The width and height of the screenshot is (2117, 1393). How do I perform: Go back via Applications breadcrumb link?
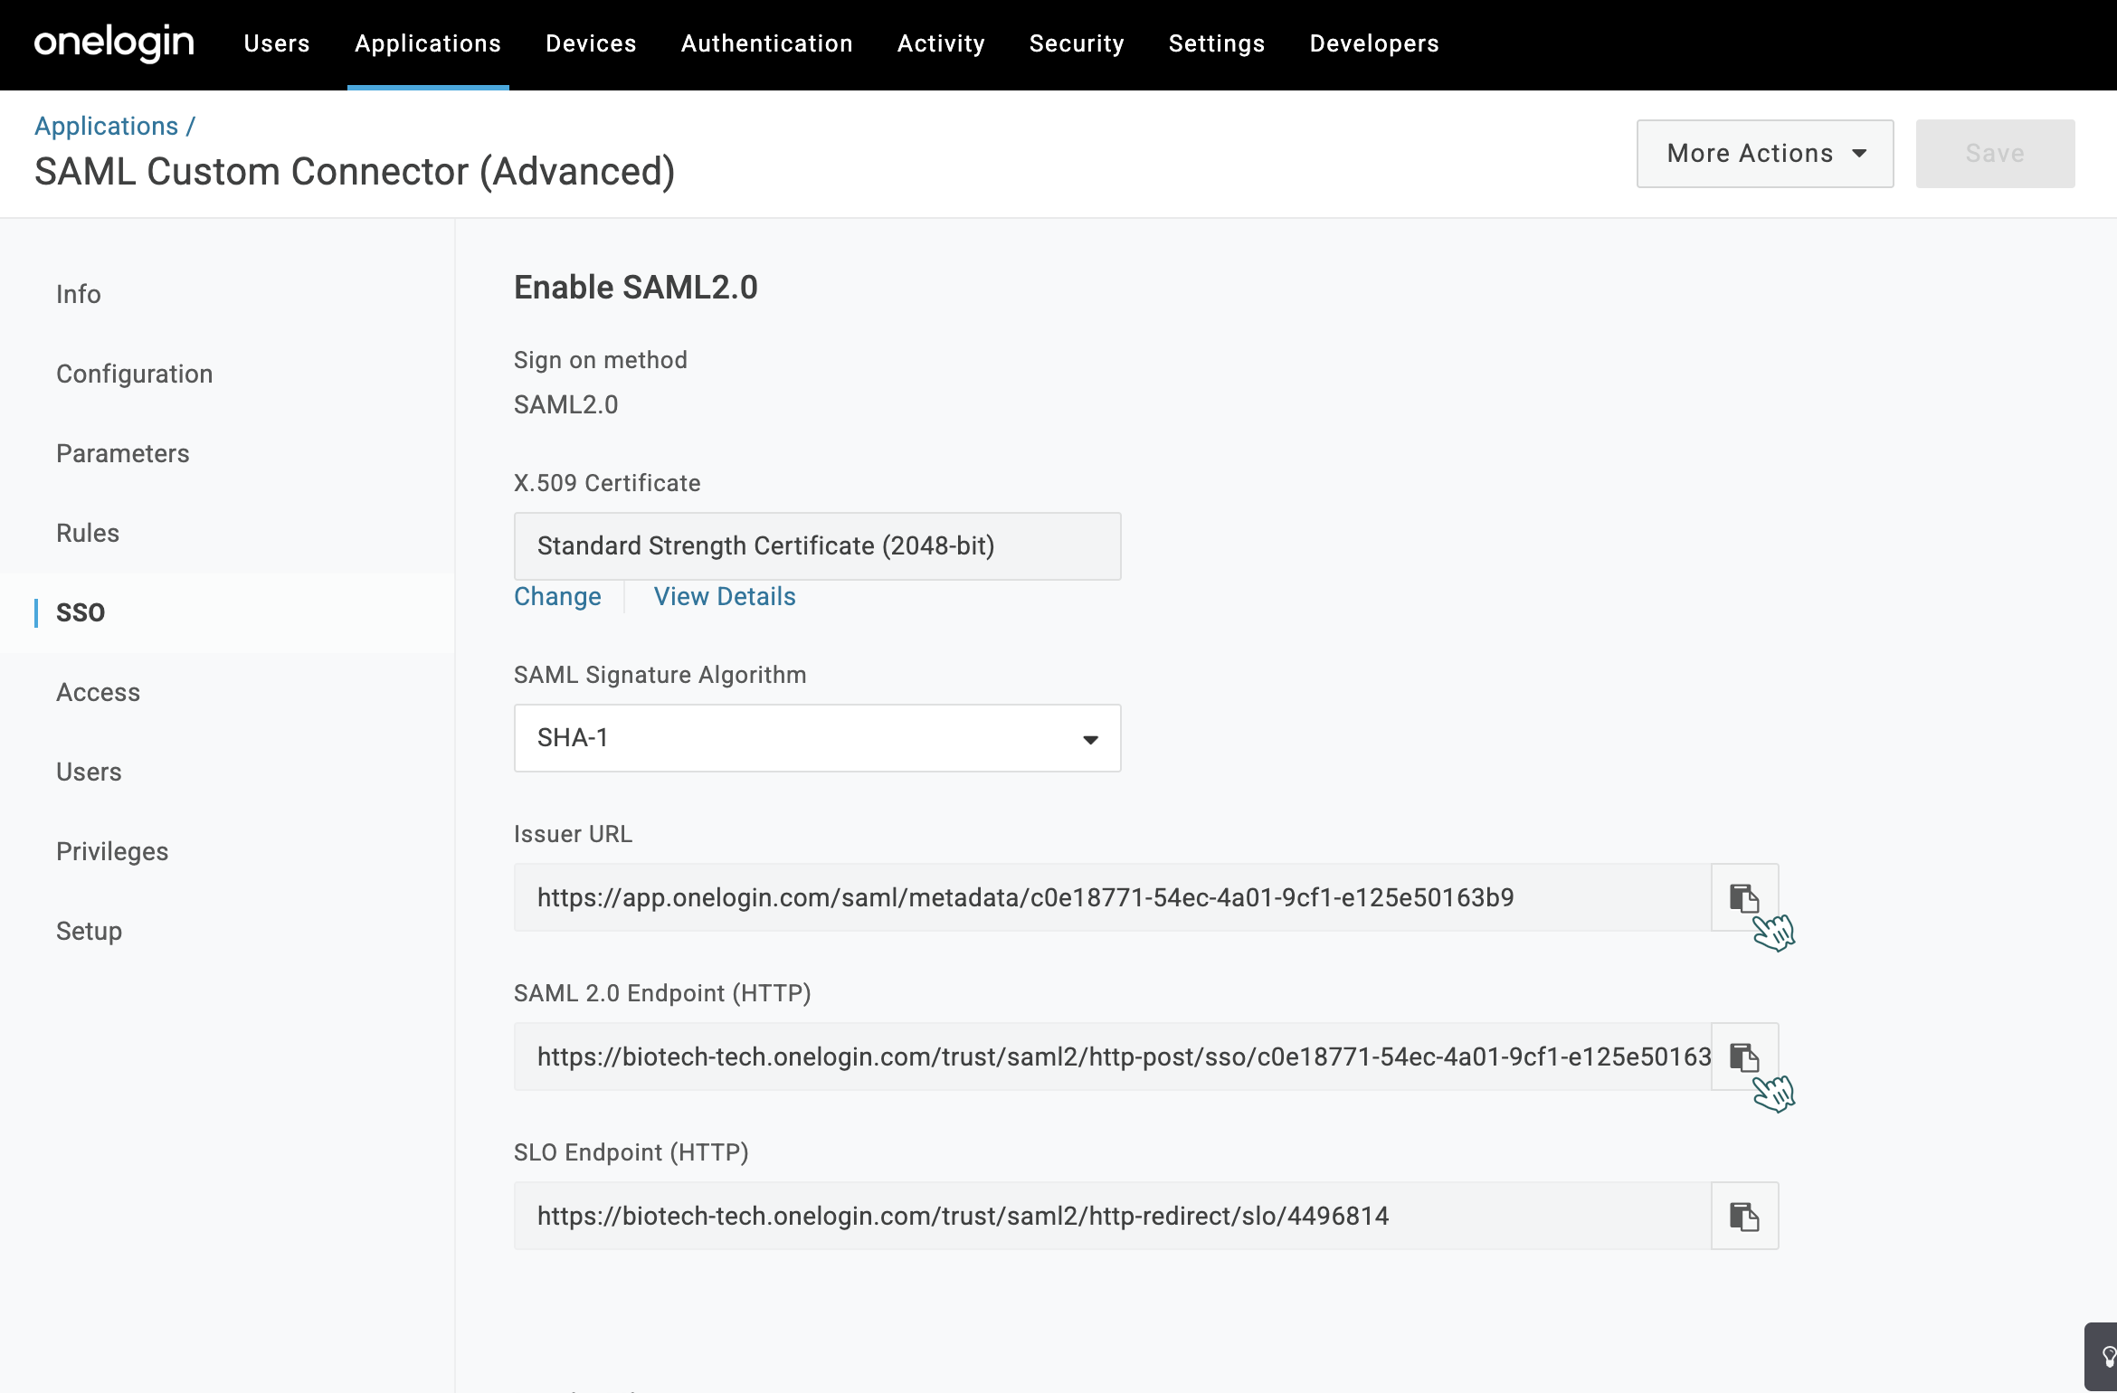tap(106, 126)
